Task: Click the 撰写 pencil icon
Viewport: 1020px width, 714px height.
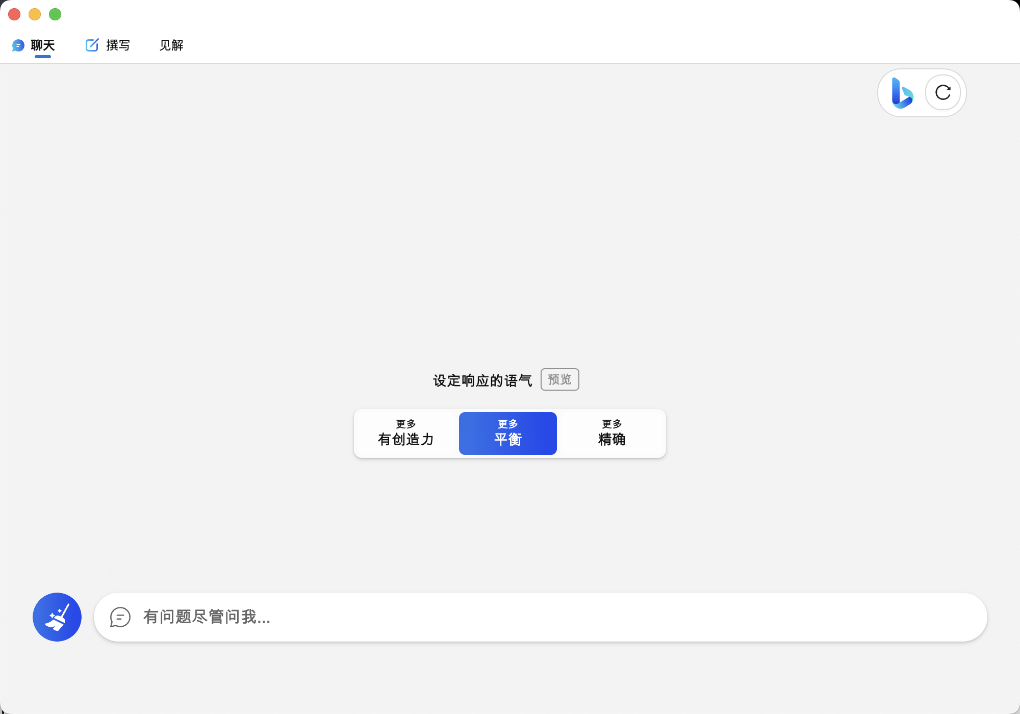Action: click(92, 45)
